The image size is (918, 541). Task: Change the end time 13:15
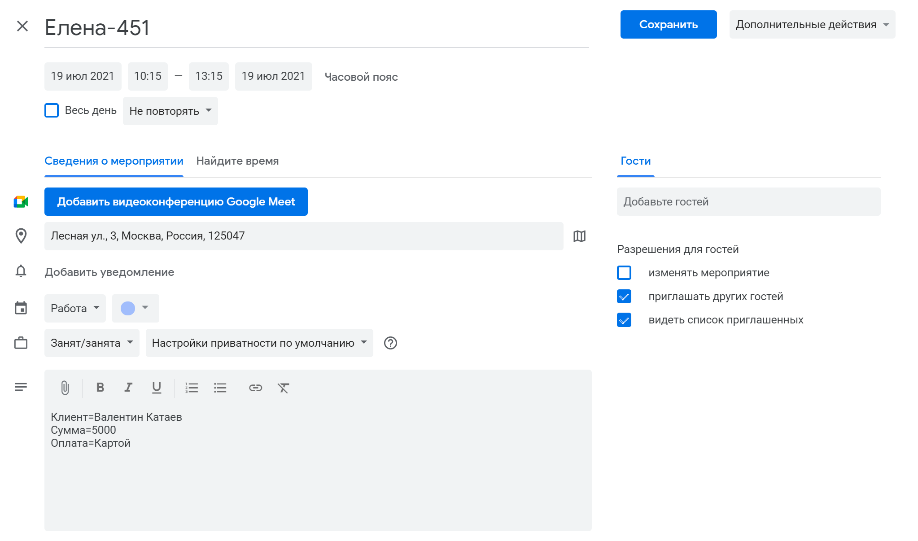[209, 76]
